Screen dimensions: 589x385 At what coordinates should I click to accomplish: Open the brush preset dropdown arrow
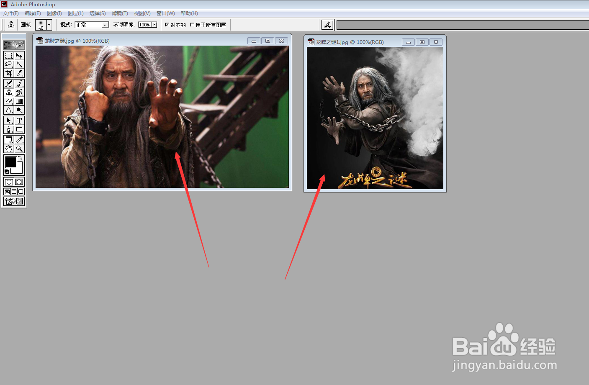click(x=49, y=25)
